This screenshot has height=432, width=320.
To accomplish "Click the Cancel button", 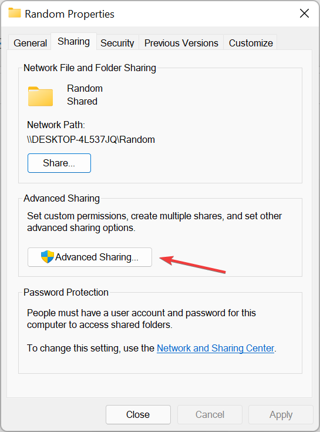I will pos(210,414).
